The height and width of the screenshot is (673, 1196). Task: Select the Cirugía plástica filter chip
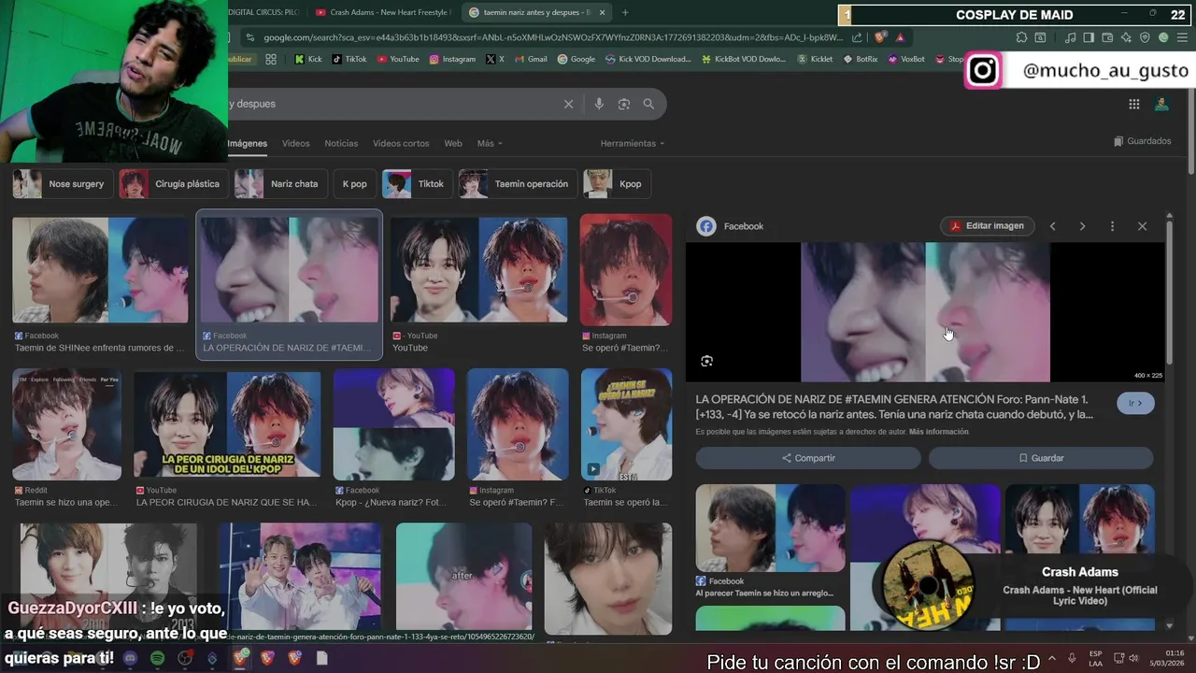click(173, 184)
